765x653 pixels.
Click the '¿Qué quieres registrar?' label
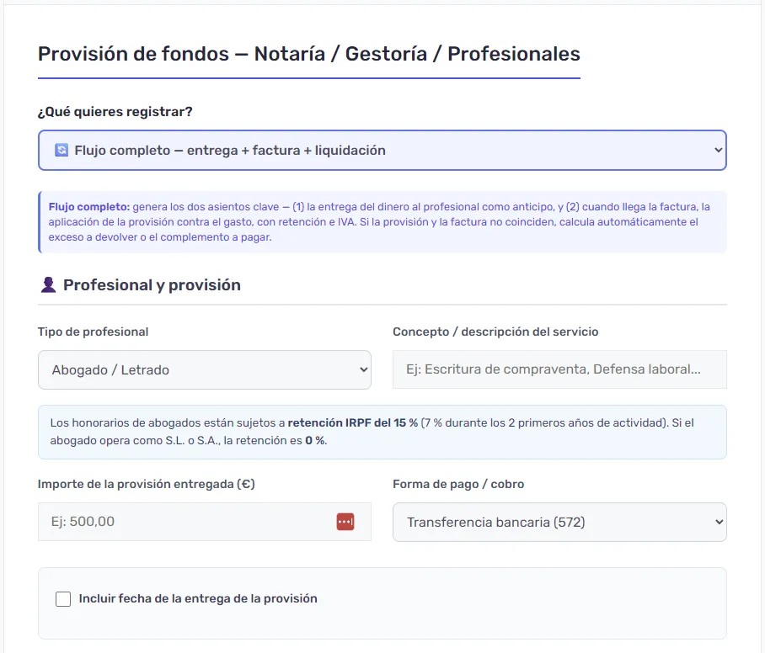[x=115, y=112]
